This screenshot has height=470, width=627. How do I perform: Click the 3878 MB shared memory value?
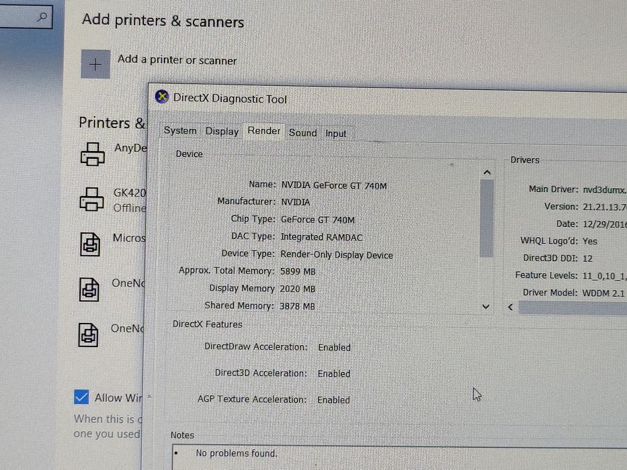pos(297,306)
